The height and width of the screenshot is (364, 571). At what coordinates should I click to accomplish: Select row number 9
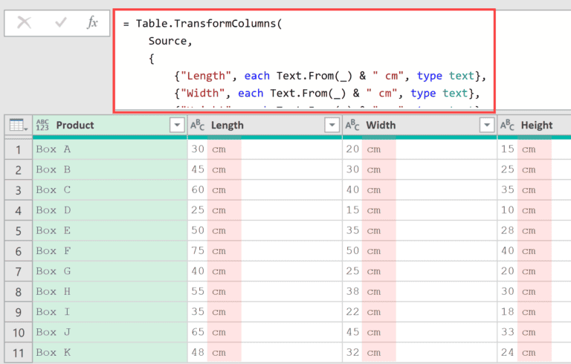pos(18,313)
